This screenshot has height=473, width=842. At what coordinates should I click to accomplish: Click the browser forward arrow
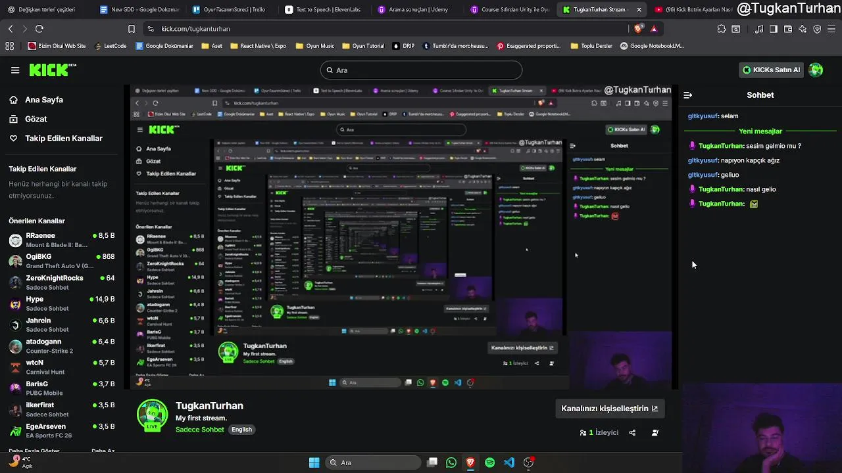tap(25, 29)
